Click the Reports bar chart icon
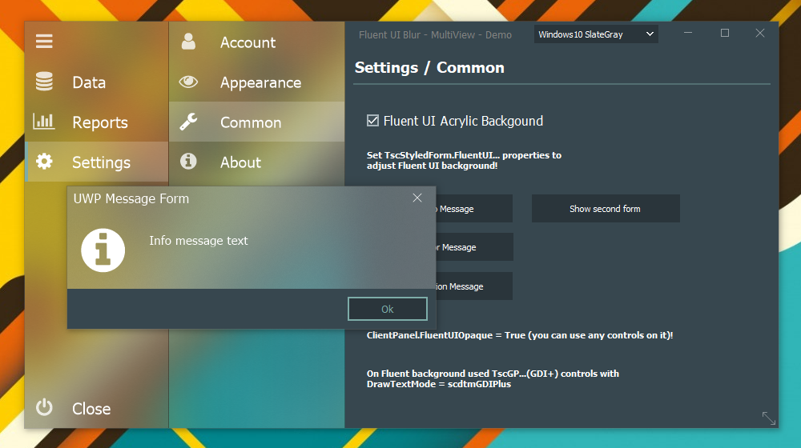This screenshot has width=801, height=448. pyautogui.click(x=44, y=122)
